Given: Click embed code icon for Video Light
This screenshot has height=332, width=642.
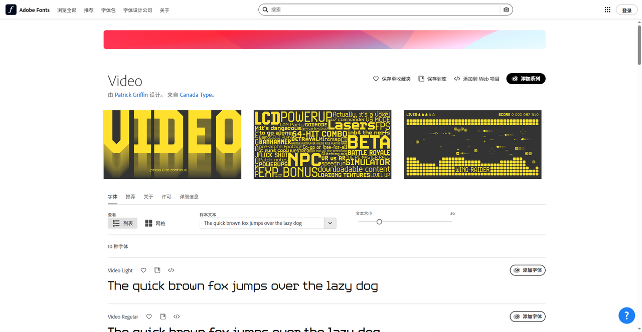Looking at the screenshot, I should pos(171,270).
